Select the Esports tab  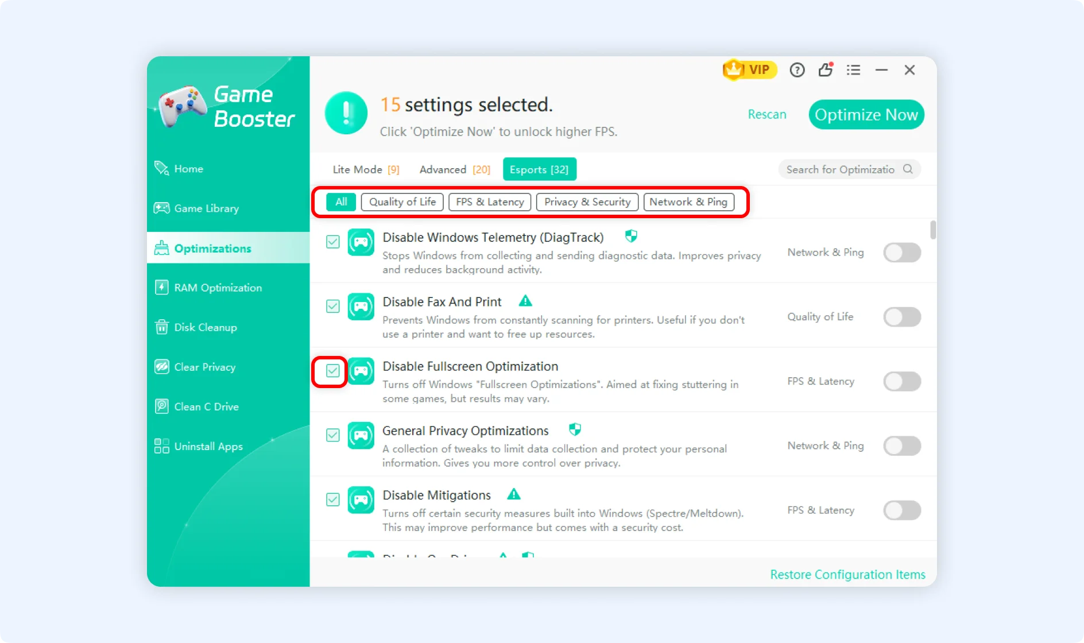coord(539,169)
